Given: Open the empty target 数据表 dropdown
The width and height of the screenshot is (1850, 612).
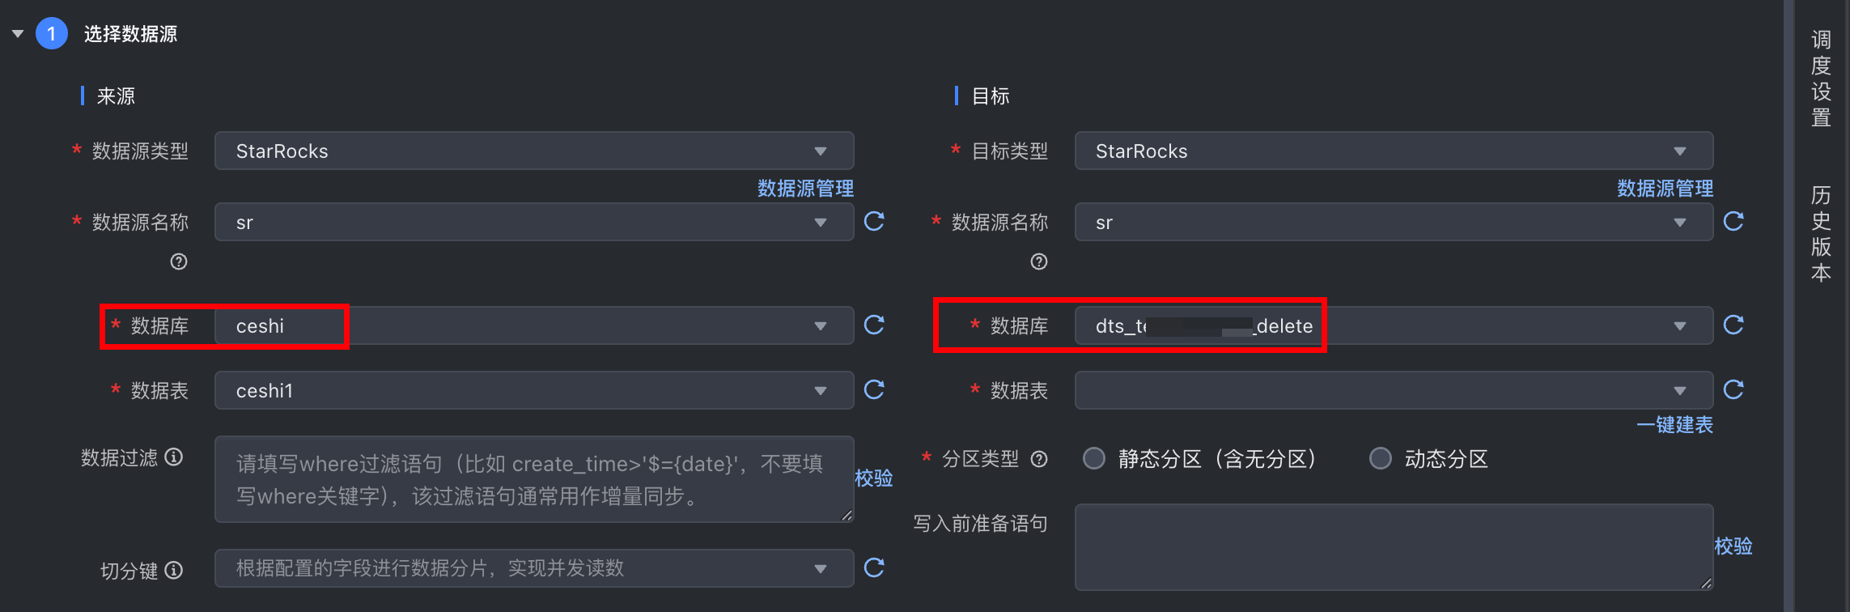Looking at the screenshot, I should (1394, 391).
